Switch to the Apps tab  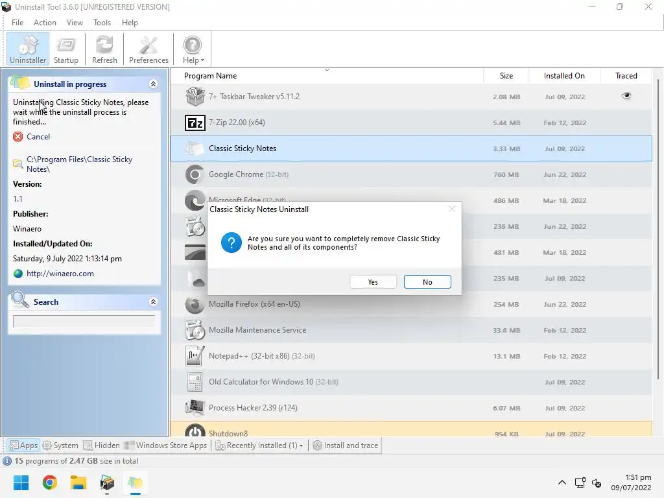[x=24, y=445]
